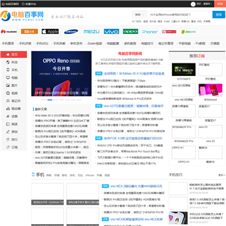Click the monitor icon beside 电脑 in sidebar

[8, 78]
